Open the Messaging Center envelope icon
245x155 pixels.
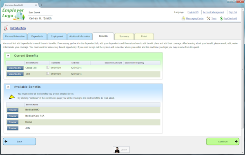coord(183,18)
